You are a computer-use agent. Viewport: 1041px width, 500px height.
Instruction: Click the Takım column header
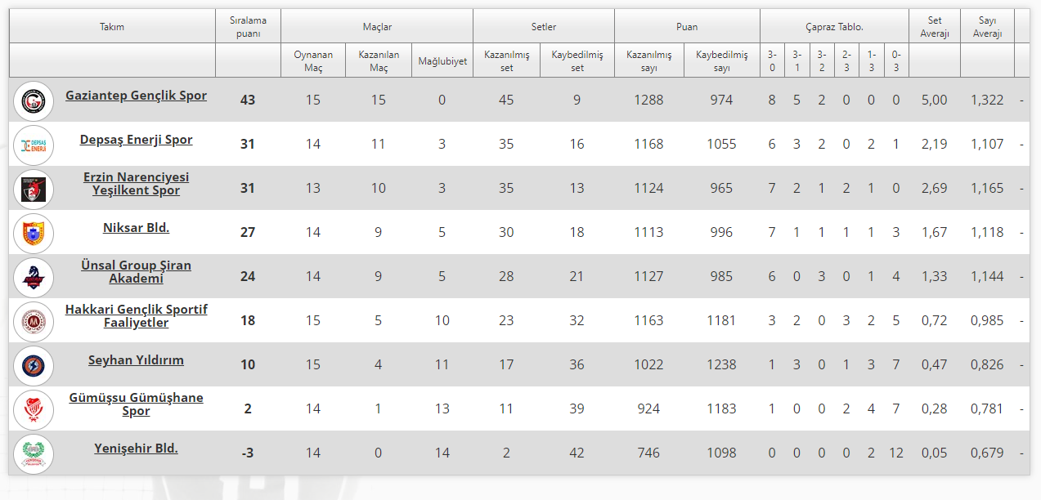click(x=112, y=26)
